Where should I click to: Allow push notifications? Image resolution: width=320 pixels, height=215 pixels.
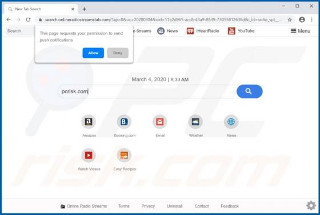tap(93, 53)
